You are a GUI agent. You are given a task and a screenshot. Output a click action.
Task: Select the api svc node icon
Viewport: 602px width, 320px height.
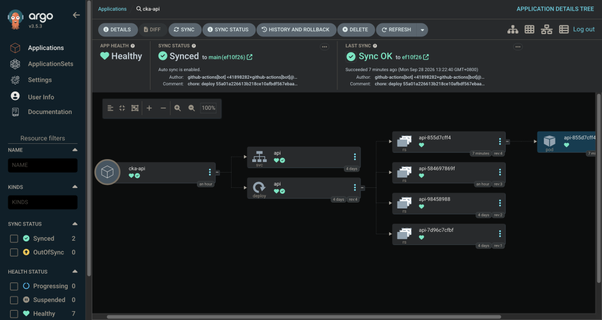click(259, 157)
